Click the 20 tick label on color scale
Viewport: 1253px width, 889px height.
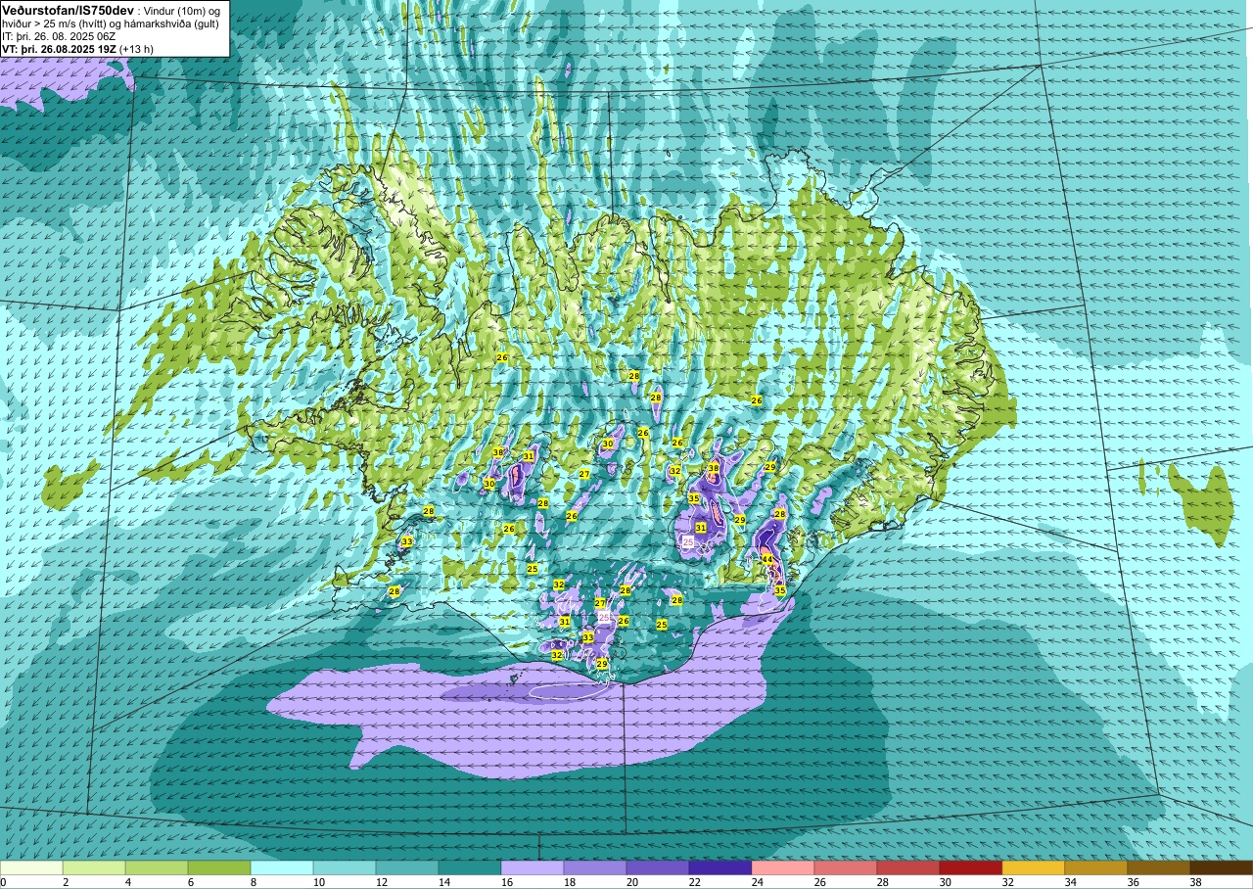coord(631,882)
